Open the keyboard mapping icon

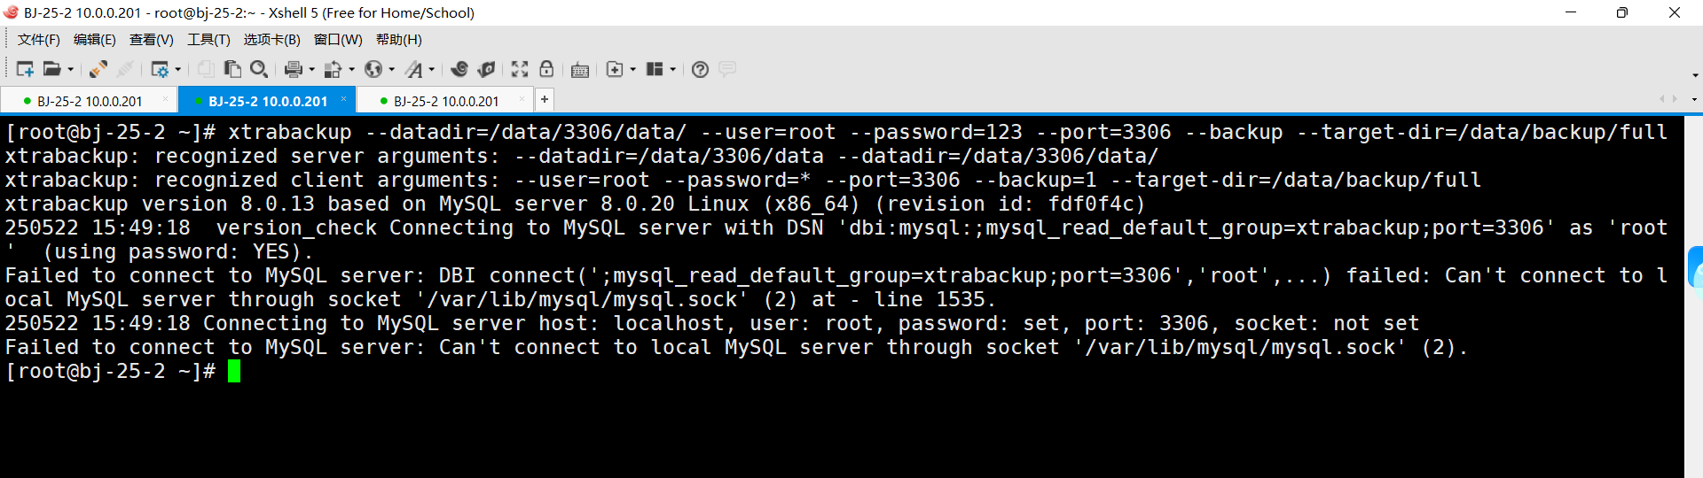click(580, 69)
